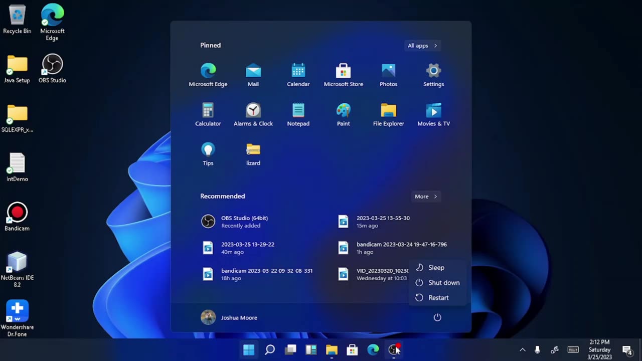Open the notification center icon
642x361 pixels.
tap(627, 350)
